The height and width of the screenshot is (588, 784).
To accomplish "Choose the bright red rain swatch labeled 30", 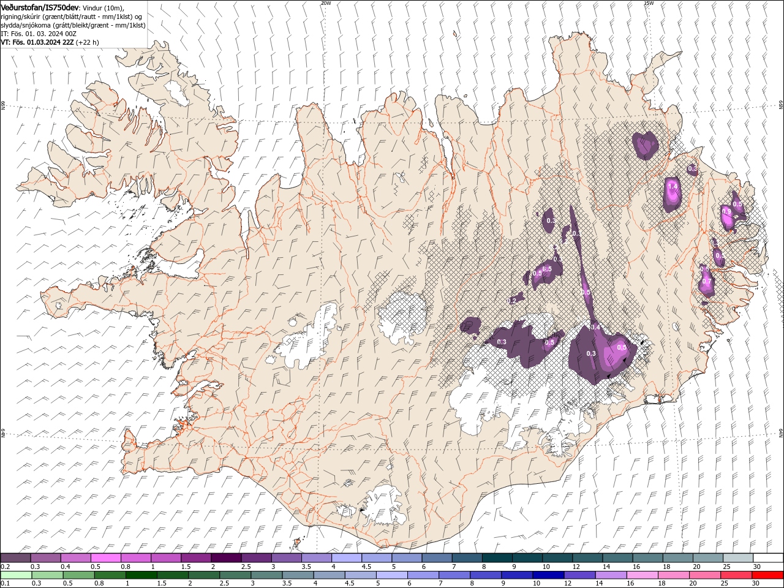I will point(767,575).
